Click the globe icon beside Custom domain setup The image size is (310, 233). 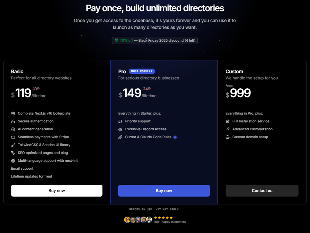coord(228,137)
